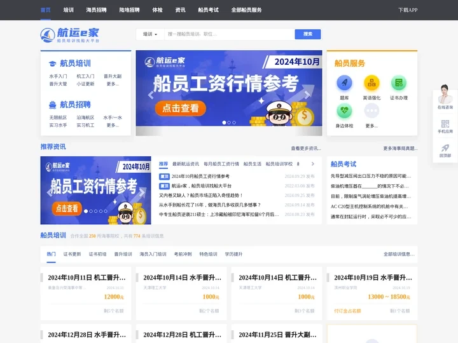Select the second main banner dot
The height and width of the screenshot is (343, 458).
[229, 123]
